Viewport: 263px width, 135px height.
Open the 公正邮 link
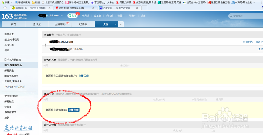pyautogui.click(x=98, y=16)
